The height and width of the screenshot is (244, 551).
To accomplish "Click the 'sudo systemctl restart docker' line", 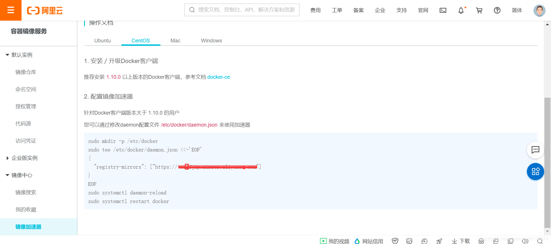I will (129, 201).
